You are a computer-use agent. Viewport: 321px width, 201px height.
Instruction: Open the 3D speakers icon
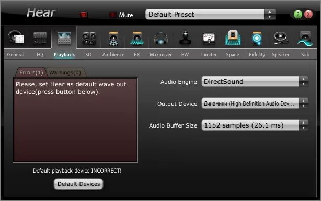pos(89,38)
